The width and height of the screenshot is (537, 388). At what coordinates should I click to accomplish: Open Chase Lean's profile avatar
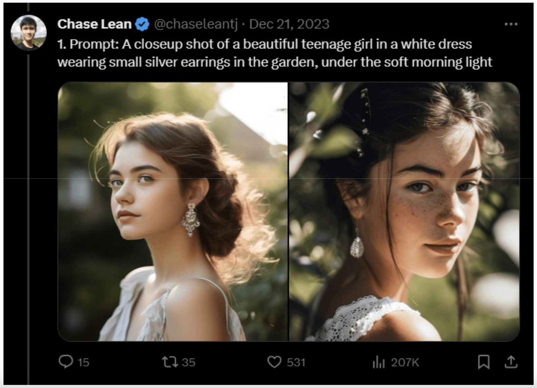tap(29, 33)
